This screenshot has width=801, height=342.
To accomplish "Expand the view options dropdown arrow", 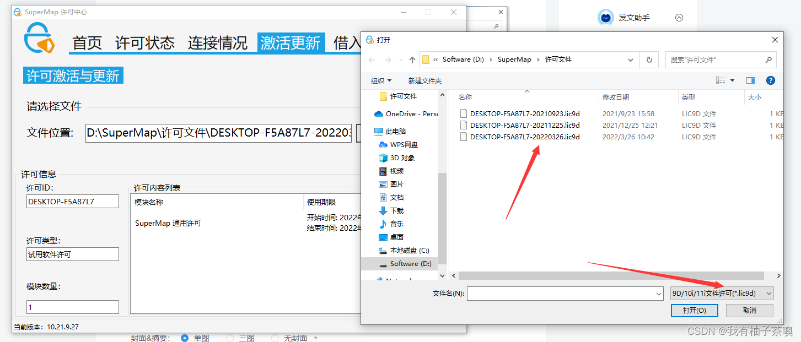I will [x=732, y=80].
